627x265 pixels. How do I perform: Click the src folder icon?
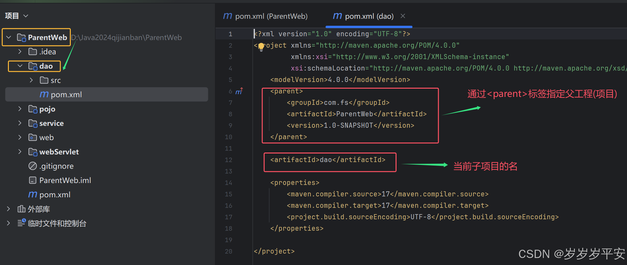[x=44, y=80]
